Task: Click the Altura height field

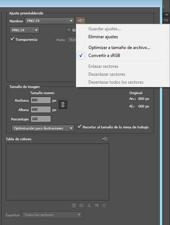Action: tap(41, 110)
